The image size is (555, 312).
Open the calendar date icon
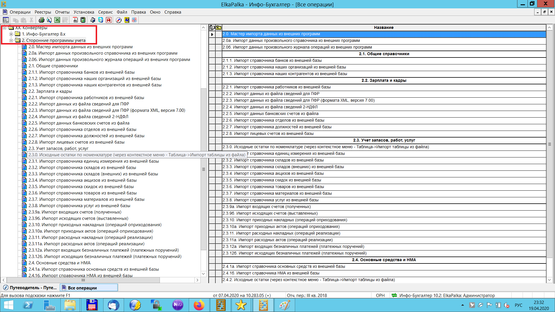(75, 20)
